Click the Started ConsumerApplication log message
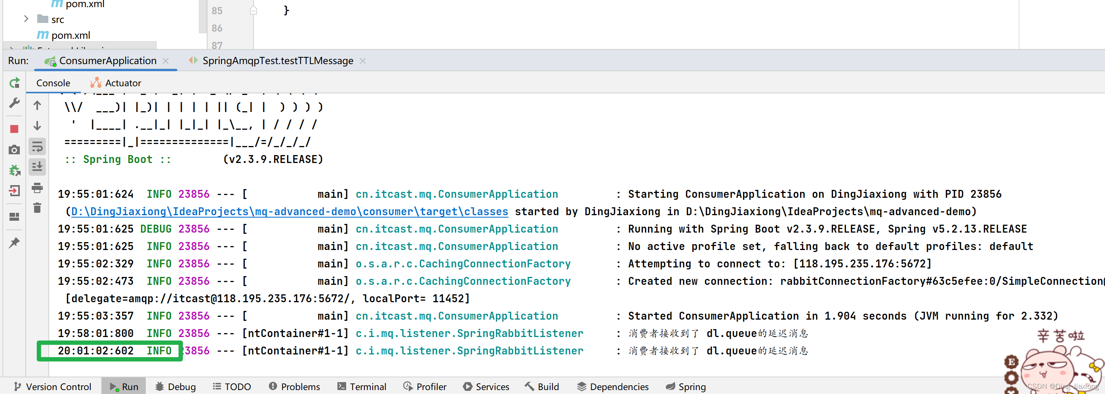1105x394 pixels. [x=843, y=316]
